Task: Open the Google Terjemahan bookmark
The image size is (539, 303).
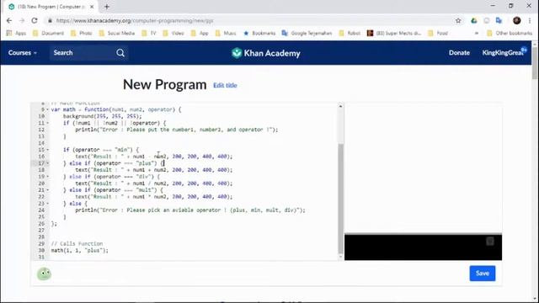Action: tap(307, 33)
